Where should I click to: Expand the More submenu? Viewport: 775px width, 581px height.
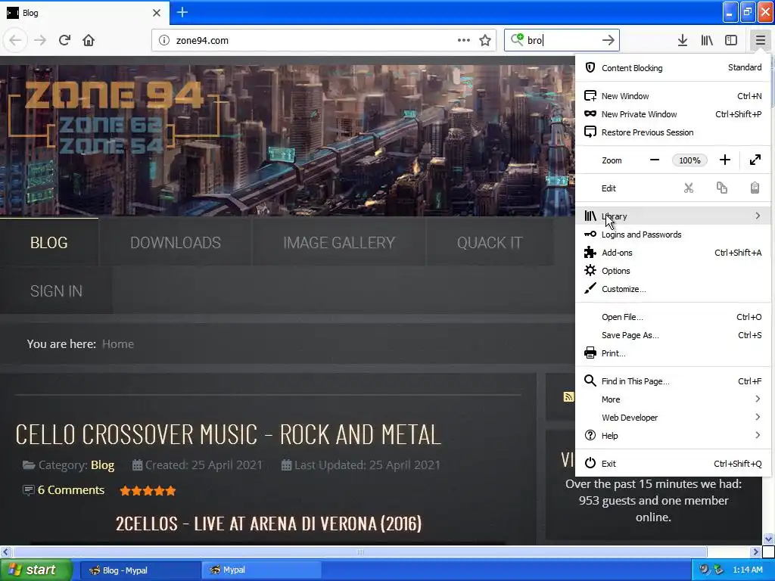click(x=673, y=399)
